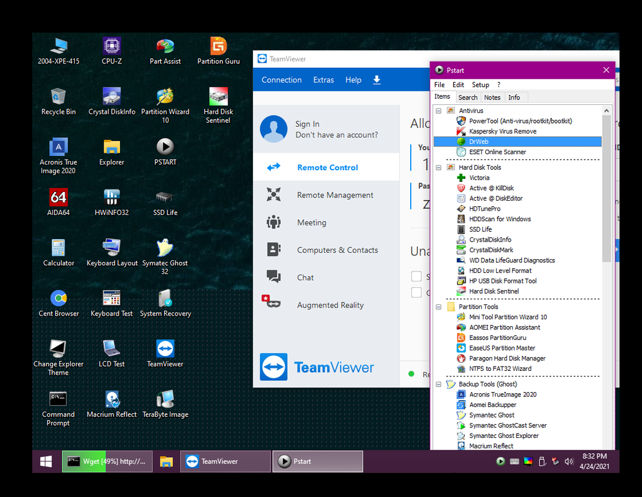This screenshot has width=642, height=497.
Task: Select HDD Low Level Format entry
Action: (x=500, y=271)
